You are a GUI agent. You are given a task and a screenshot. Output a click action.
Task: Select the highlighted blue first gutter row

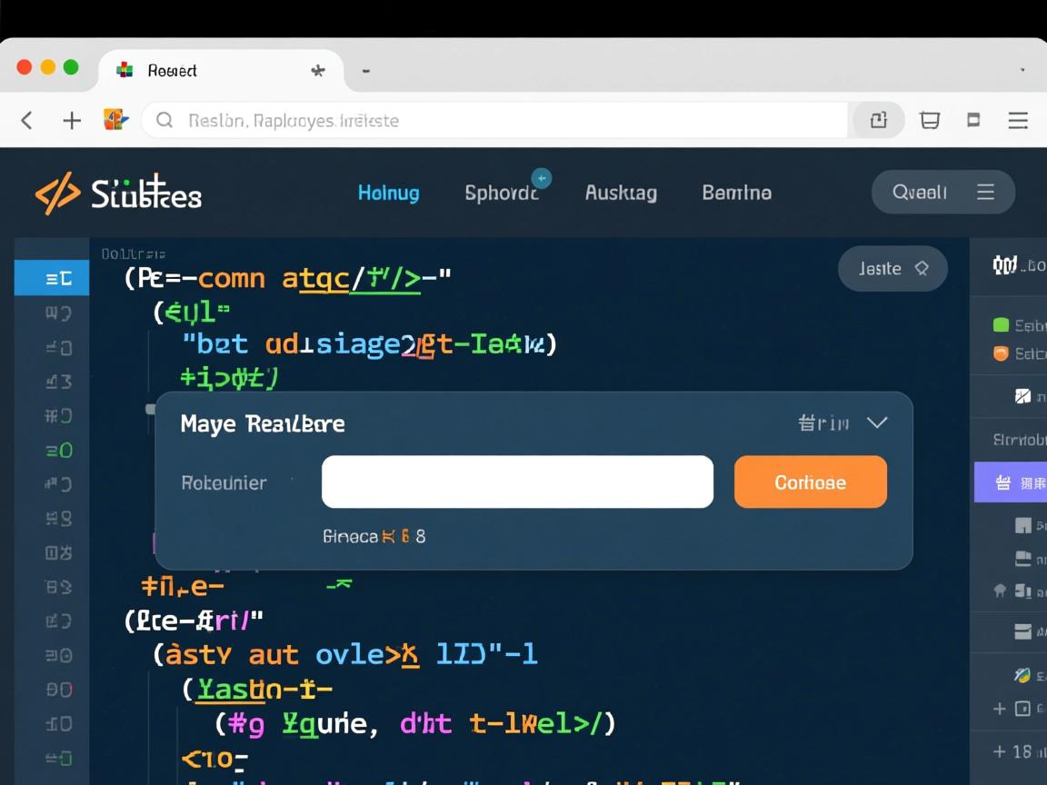[x=52, y=278]
